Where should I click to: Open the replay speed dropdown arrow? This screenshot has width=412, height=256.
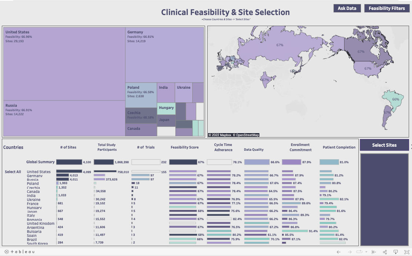pos(366,252)
